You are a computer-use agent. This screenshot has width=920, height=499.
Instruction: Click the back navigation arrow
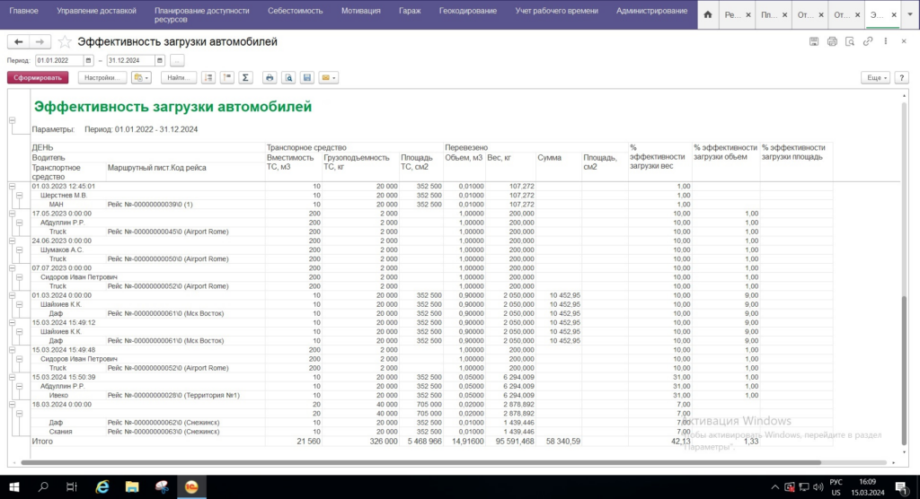pyautogui.click(x=18, y=42)
